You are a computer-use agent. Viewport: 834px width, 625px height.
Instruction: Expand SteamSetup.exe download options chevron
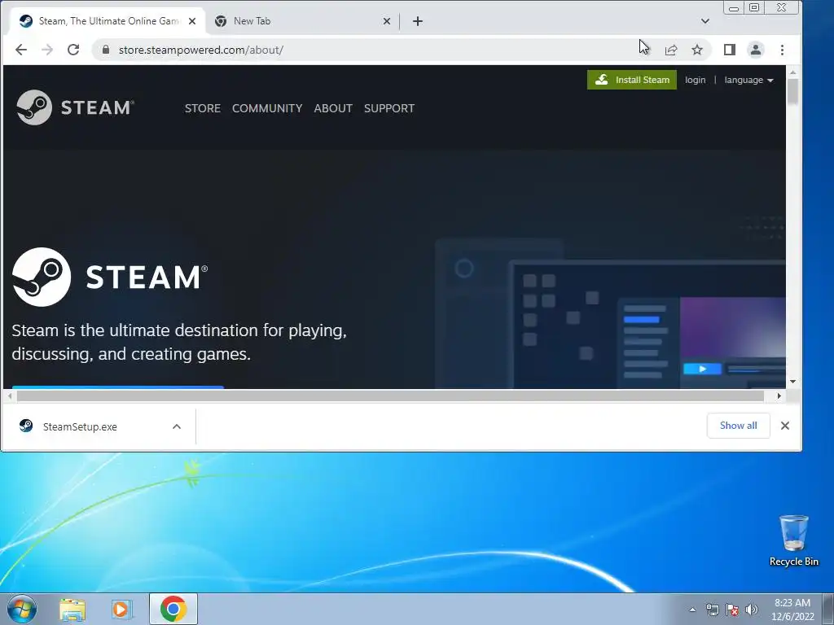coord(177,426)
